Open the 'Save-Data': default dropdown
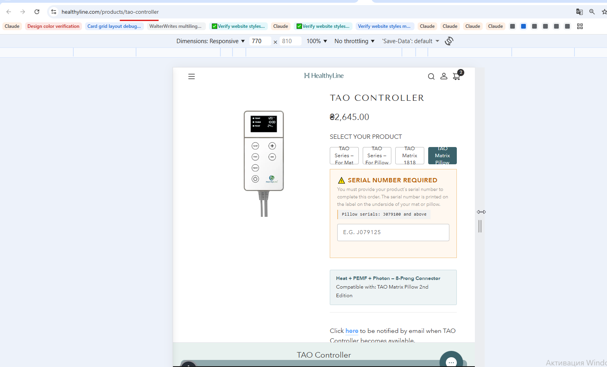607x367 pixels. 411,41
